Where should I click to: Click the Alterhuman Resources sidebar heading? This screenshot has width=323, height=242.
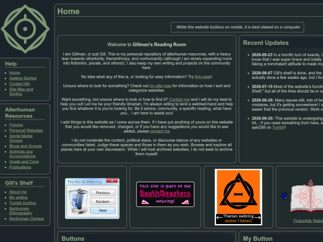click(x=20, y=113)
